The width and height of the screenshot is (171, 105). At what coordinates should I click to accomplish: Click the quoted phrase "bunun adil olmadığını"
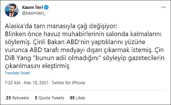tap(67, 58)
